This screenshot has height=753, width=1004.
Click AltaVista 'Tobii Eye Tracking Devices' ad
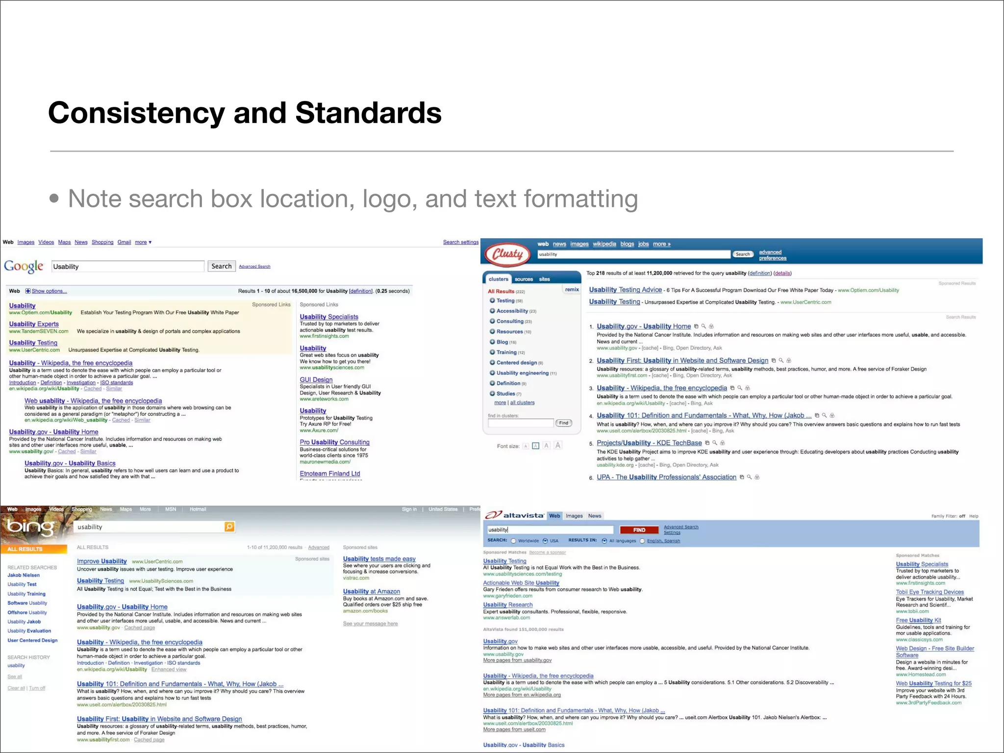pyautogui.click(x=929, y=592)
